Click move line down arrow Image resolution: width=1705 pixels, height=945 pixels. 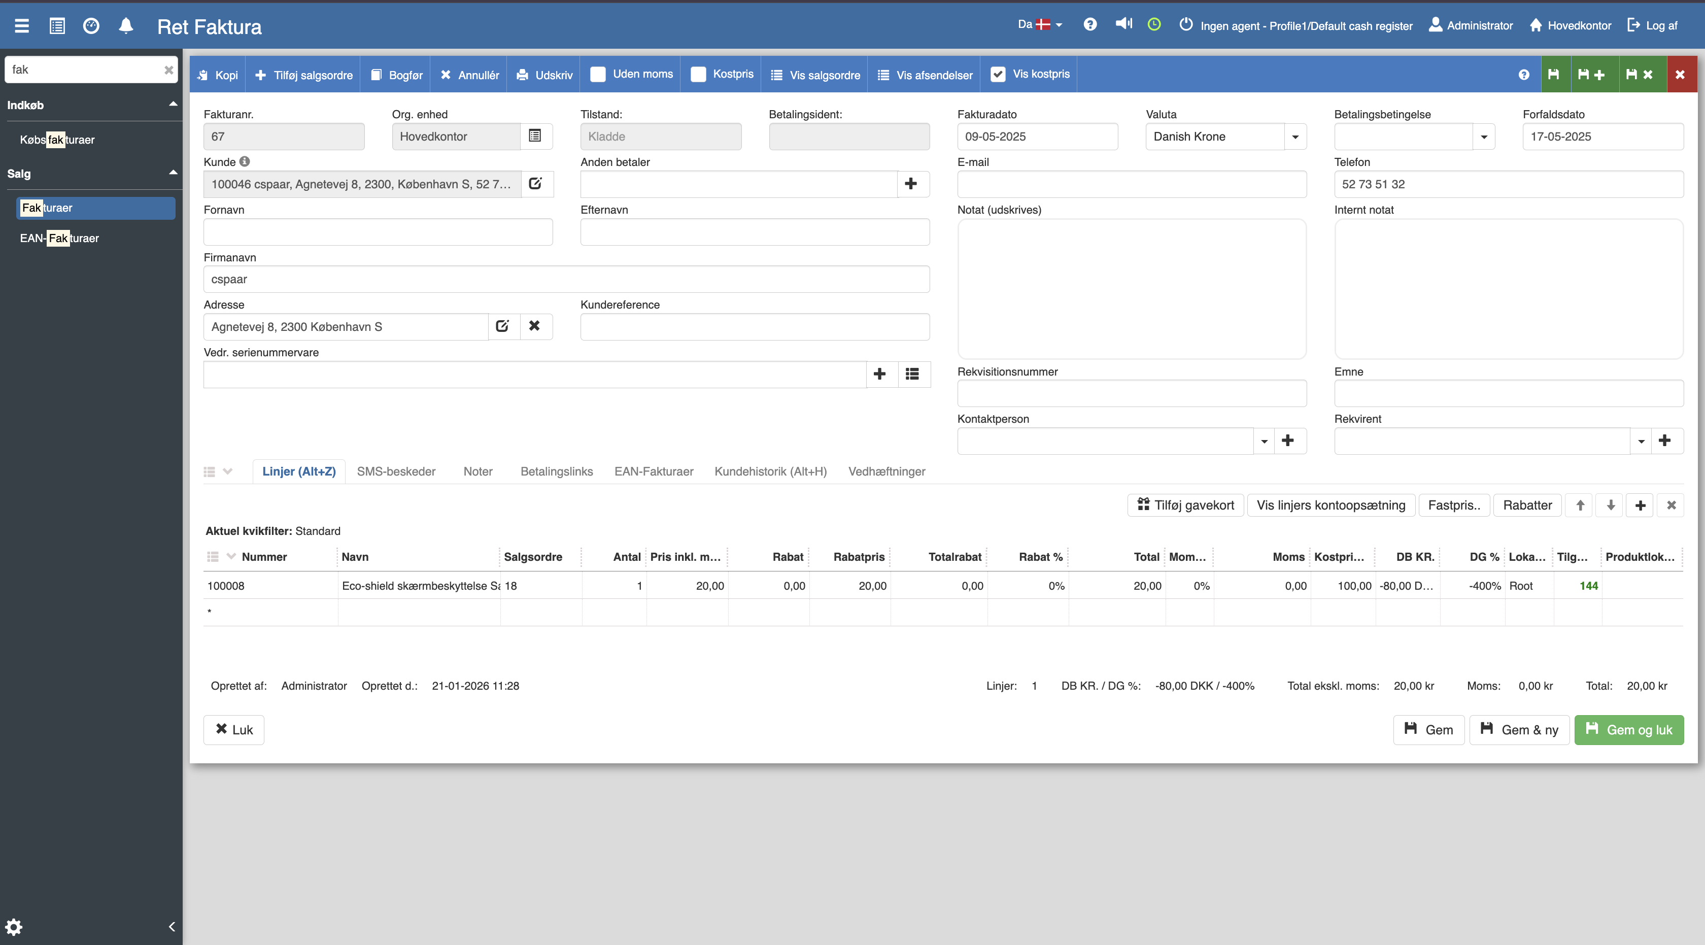[1610, 505]
